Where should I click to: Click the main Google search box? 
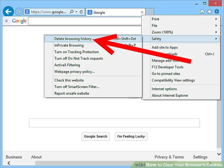pos(114,123)
